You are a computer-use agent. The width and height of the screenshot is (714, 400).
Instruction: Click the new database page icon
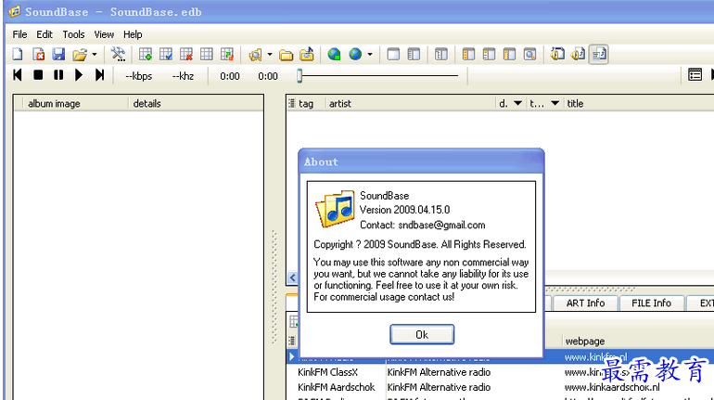(18, 55)
